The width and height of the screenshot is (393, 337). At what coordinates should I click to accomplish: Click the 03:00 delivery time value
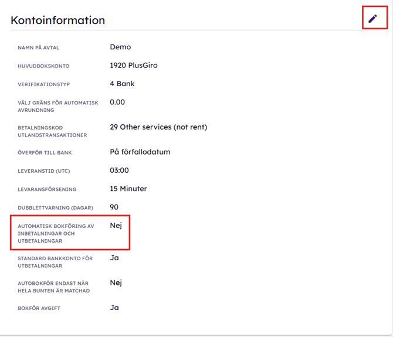pyautogui.click(x=119, y=170)
